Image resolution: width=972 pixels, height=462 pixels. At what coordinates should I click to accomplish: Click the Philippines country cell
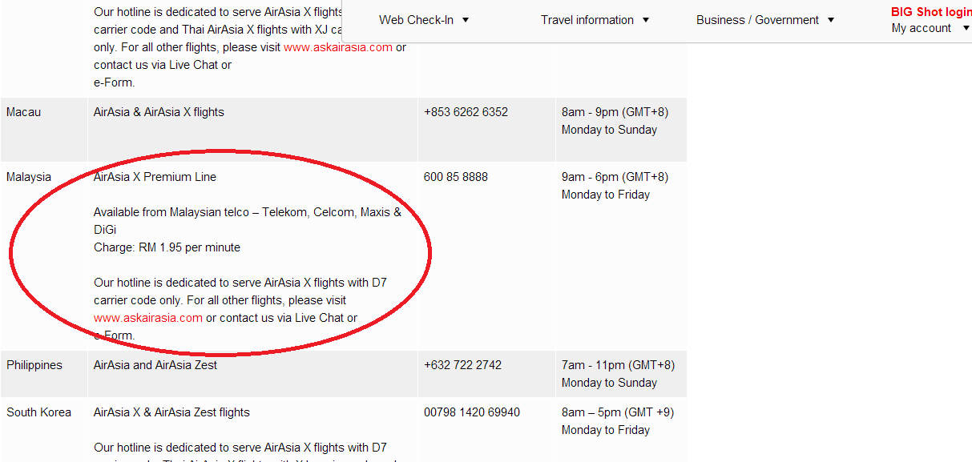coord(44,374)
